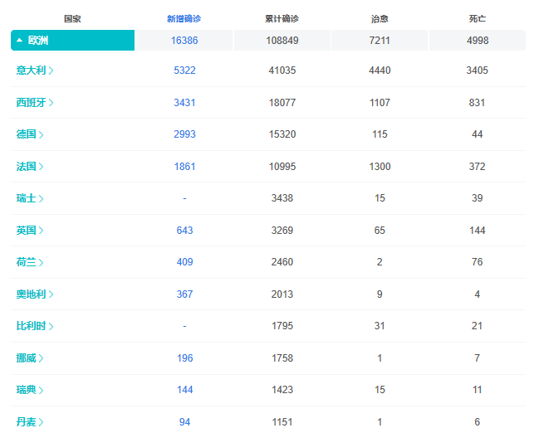Select 比利时 cumulative cases 1795
This screenshot has width=534, height=428.
pos(282,326)
